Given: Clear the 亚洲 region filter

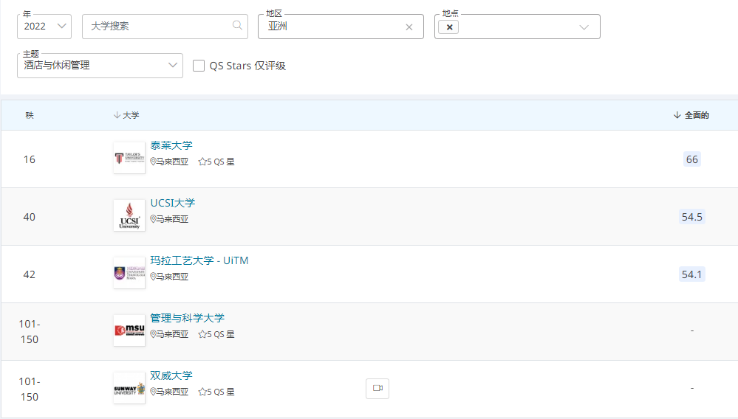Looking at the screenshot, I should (409, 27).
